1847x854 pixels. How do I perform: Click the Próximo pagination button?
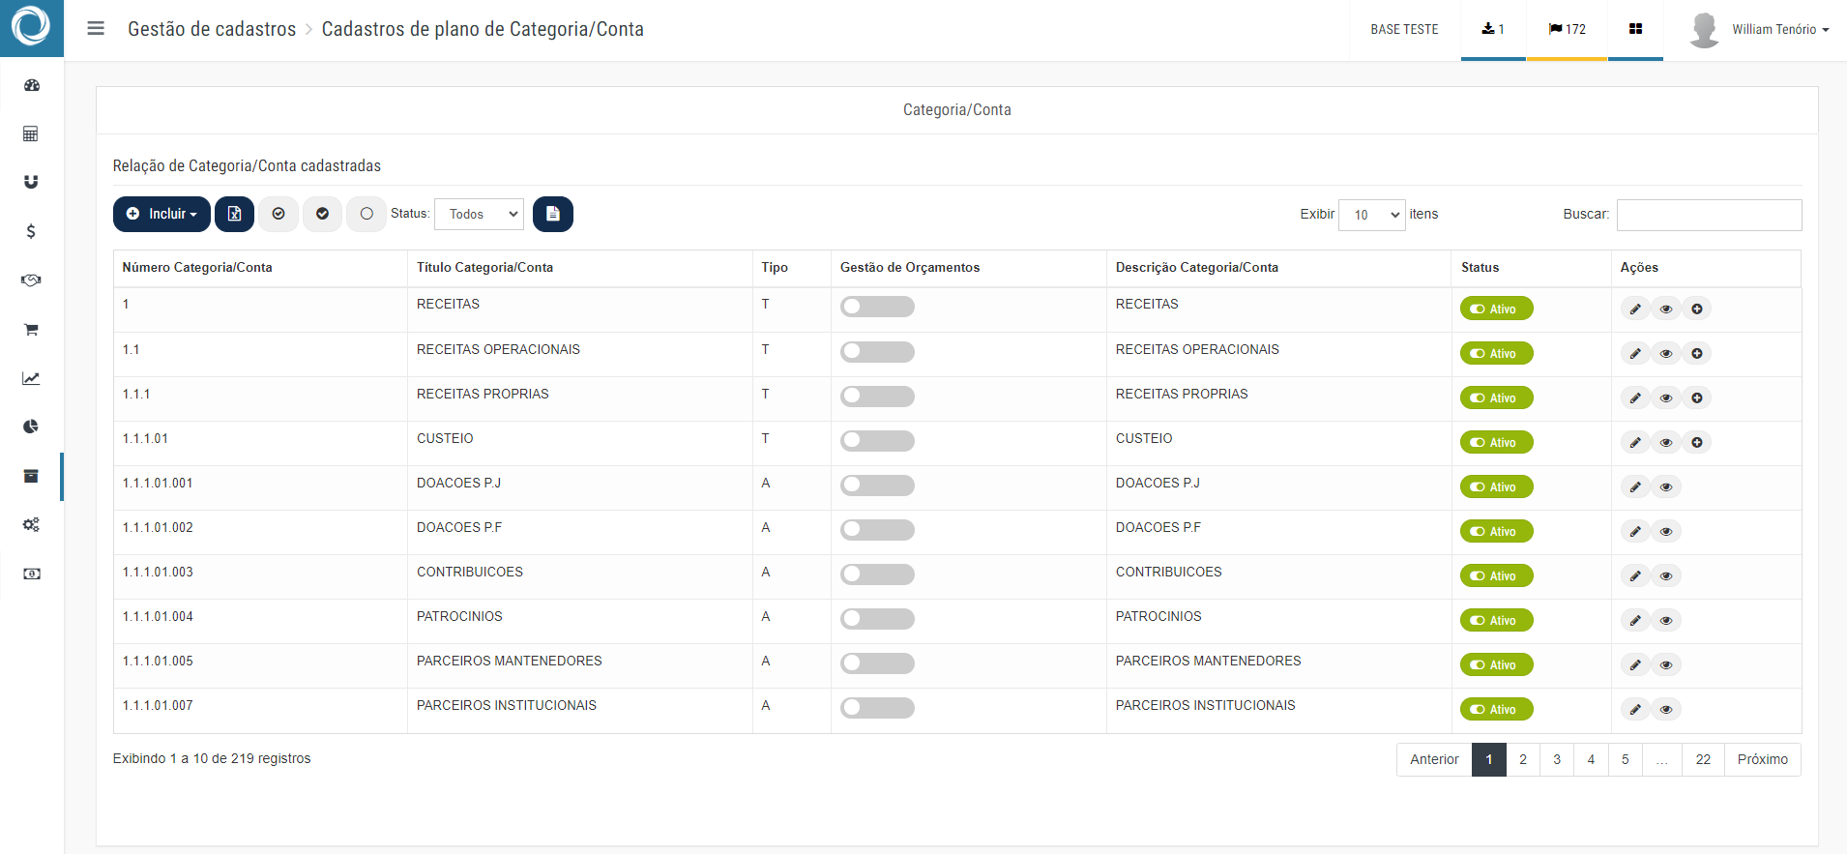[x=1763, y=759]
